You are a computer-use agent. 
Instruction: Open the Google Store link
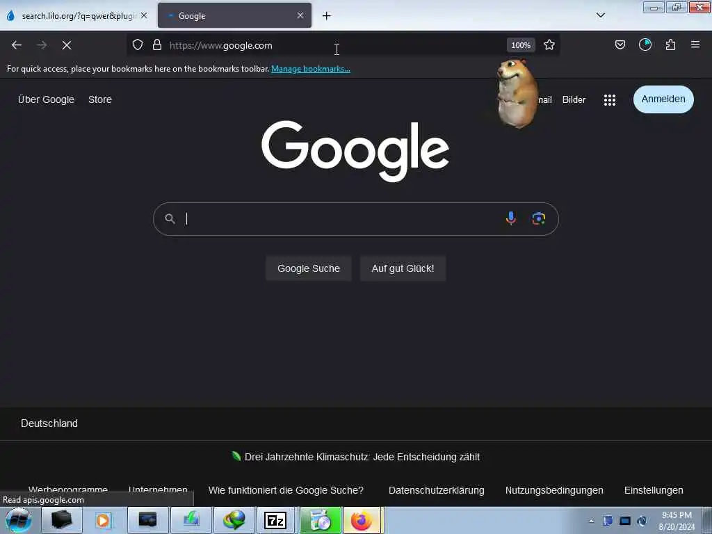[100, 99]
